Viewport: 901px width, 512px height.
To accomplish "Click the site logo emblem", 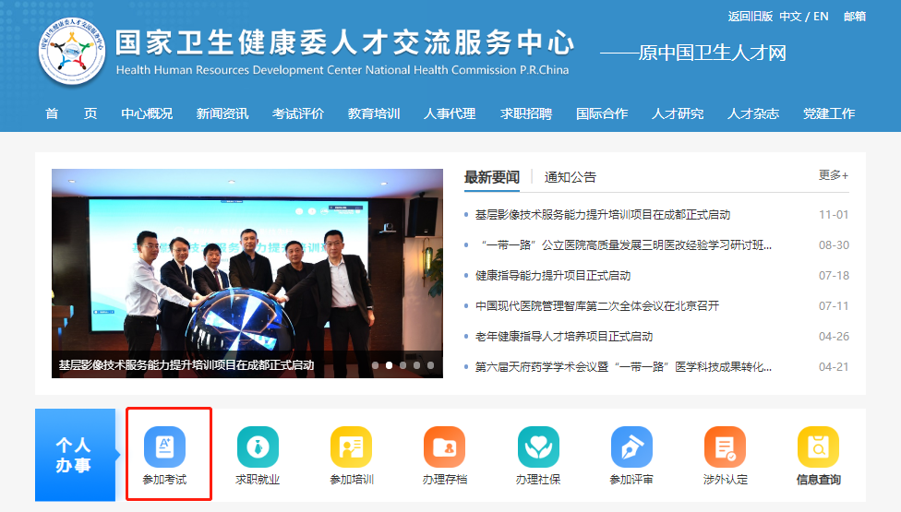I will tap(72, 52).
